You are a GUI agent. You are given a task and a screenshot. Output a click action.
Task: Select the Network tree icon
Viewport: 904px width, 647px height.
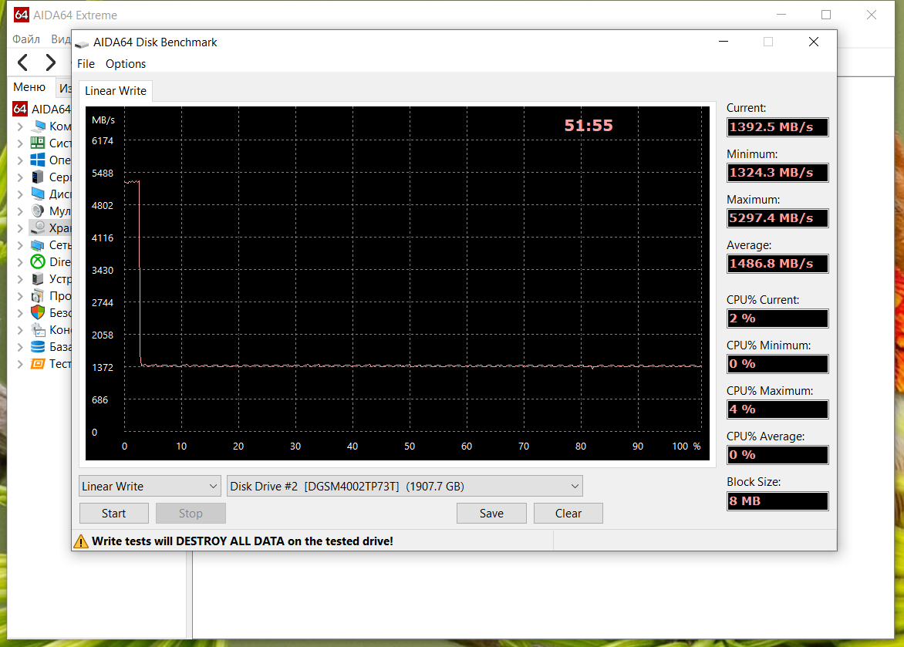click(x=38, y=244)
